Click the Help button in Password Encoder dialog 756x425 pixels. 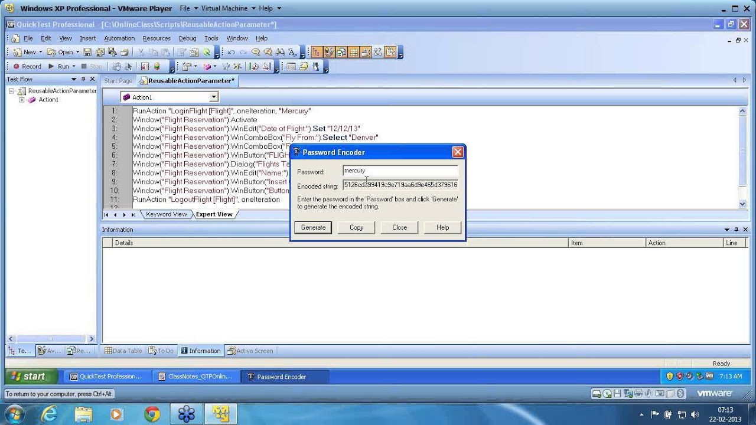tap(442, 227)
